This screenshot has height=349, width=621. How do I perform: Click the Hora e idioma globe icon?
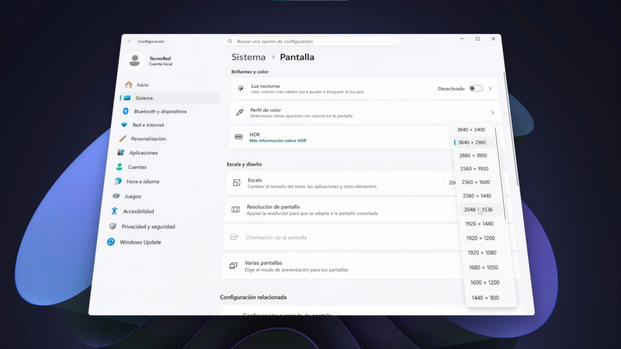(x=118, y=181)
